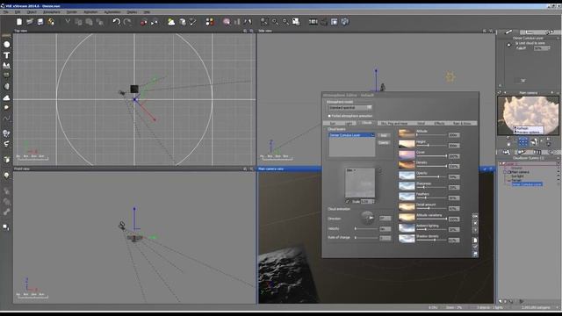The height and width of the screenshot is (316, 562).
Task: Click the Redo arrow in toolbar
Action: coord(127,22)
